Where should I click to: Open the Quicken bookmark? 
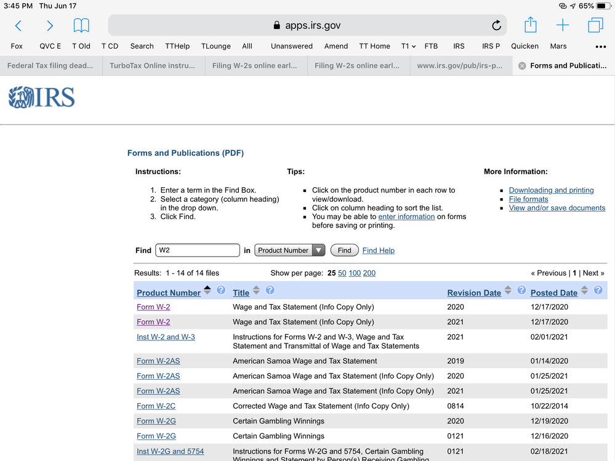(525, 46)
